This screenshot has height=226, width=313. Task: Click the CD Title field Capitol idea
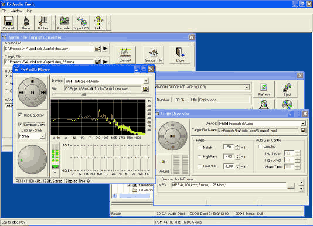224,100
